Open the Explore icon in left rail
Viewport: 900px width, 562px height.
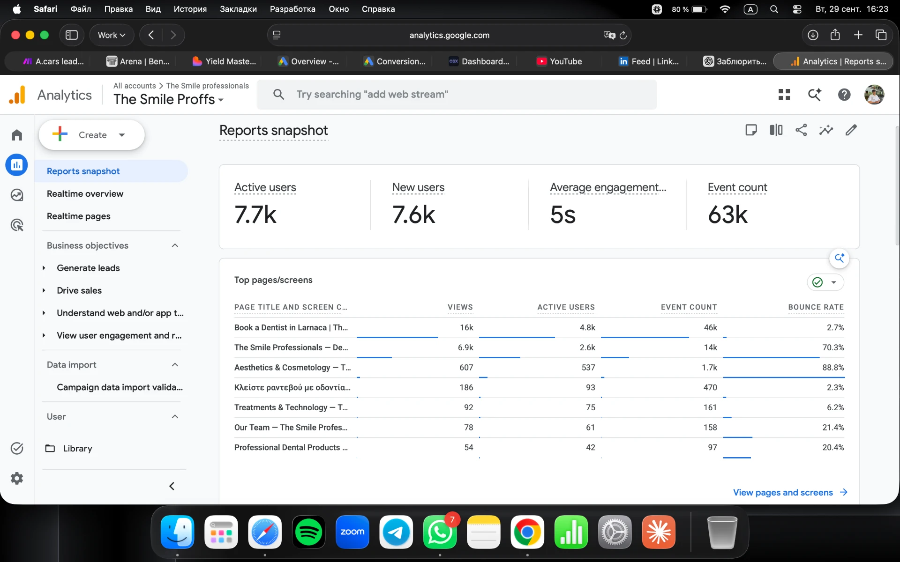pos(17,195)
